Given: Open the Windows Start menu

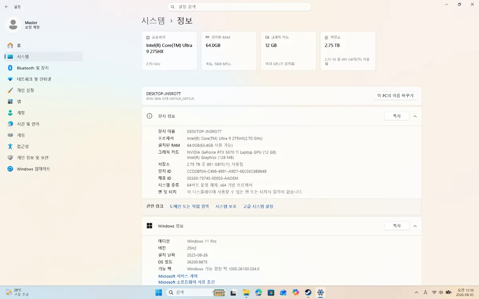Looking at the screenshot, I should coord(158,292).
